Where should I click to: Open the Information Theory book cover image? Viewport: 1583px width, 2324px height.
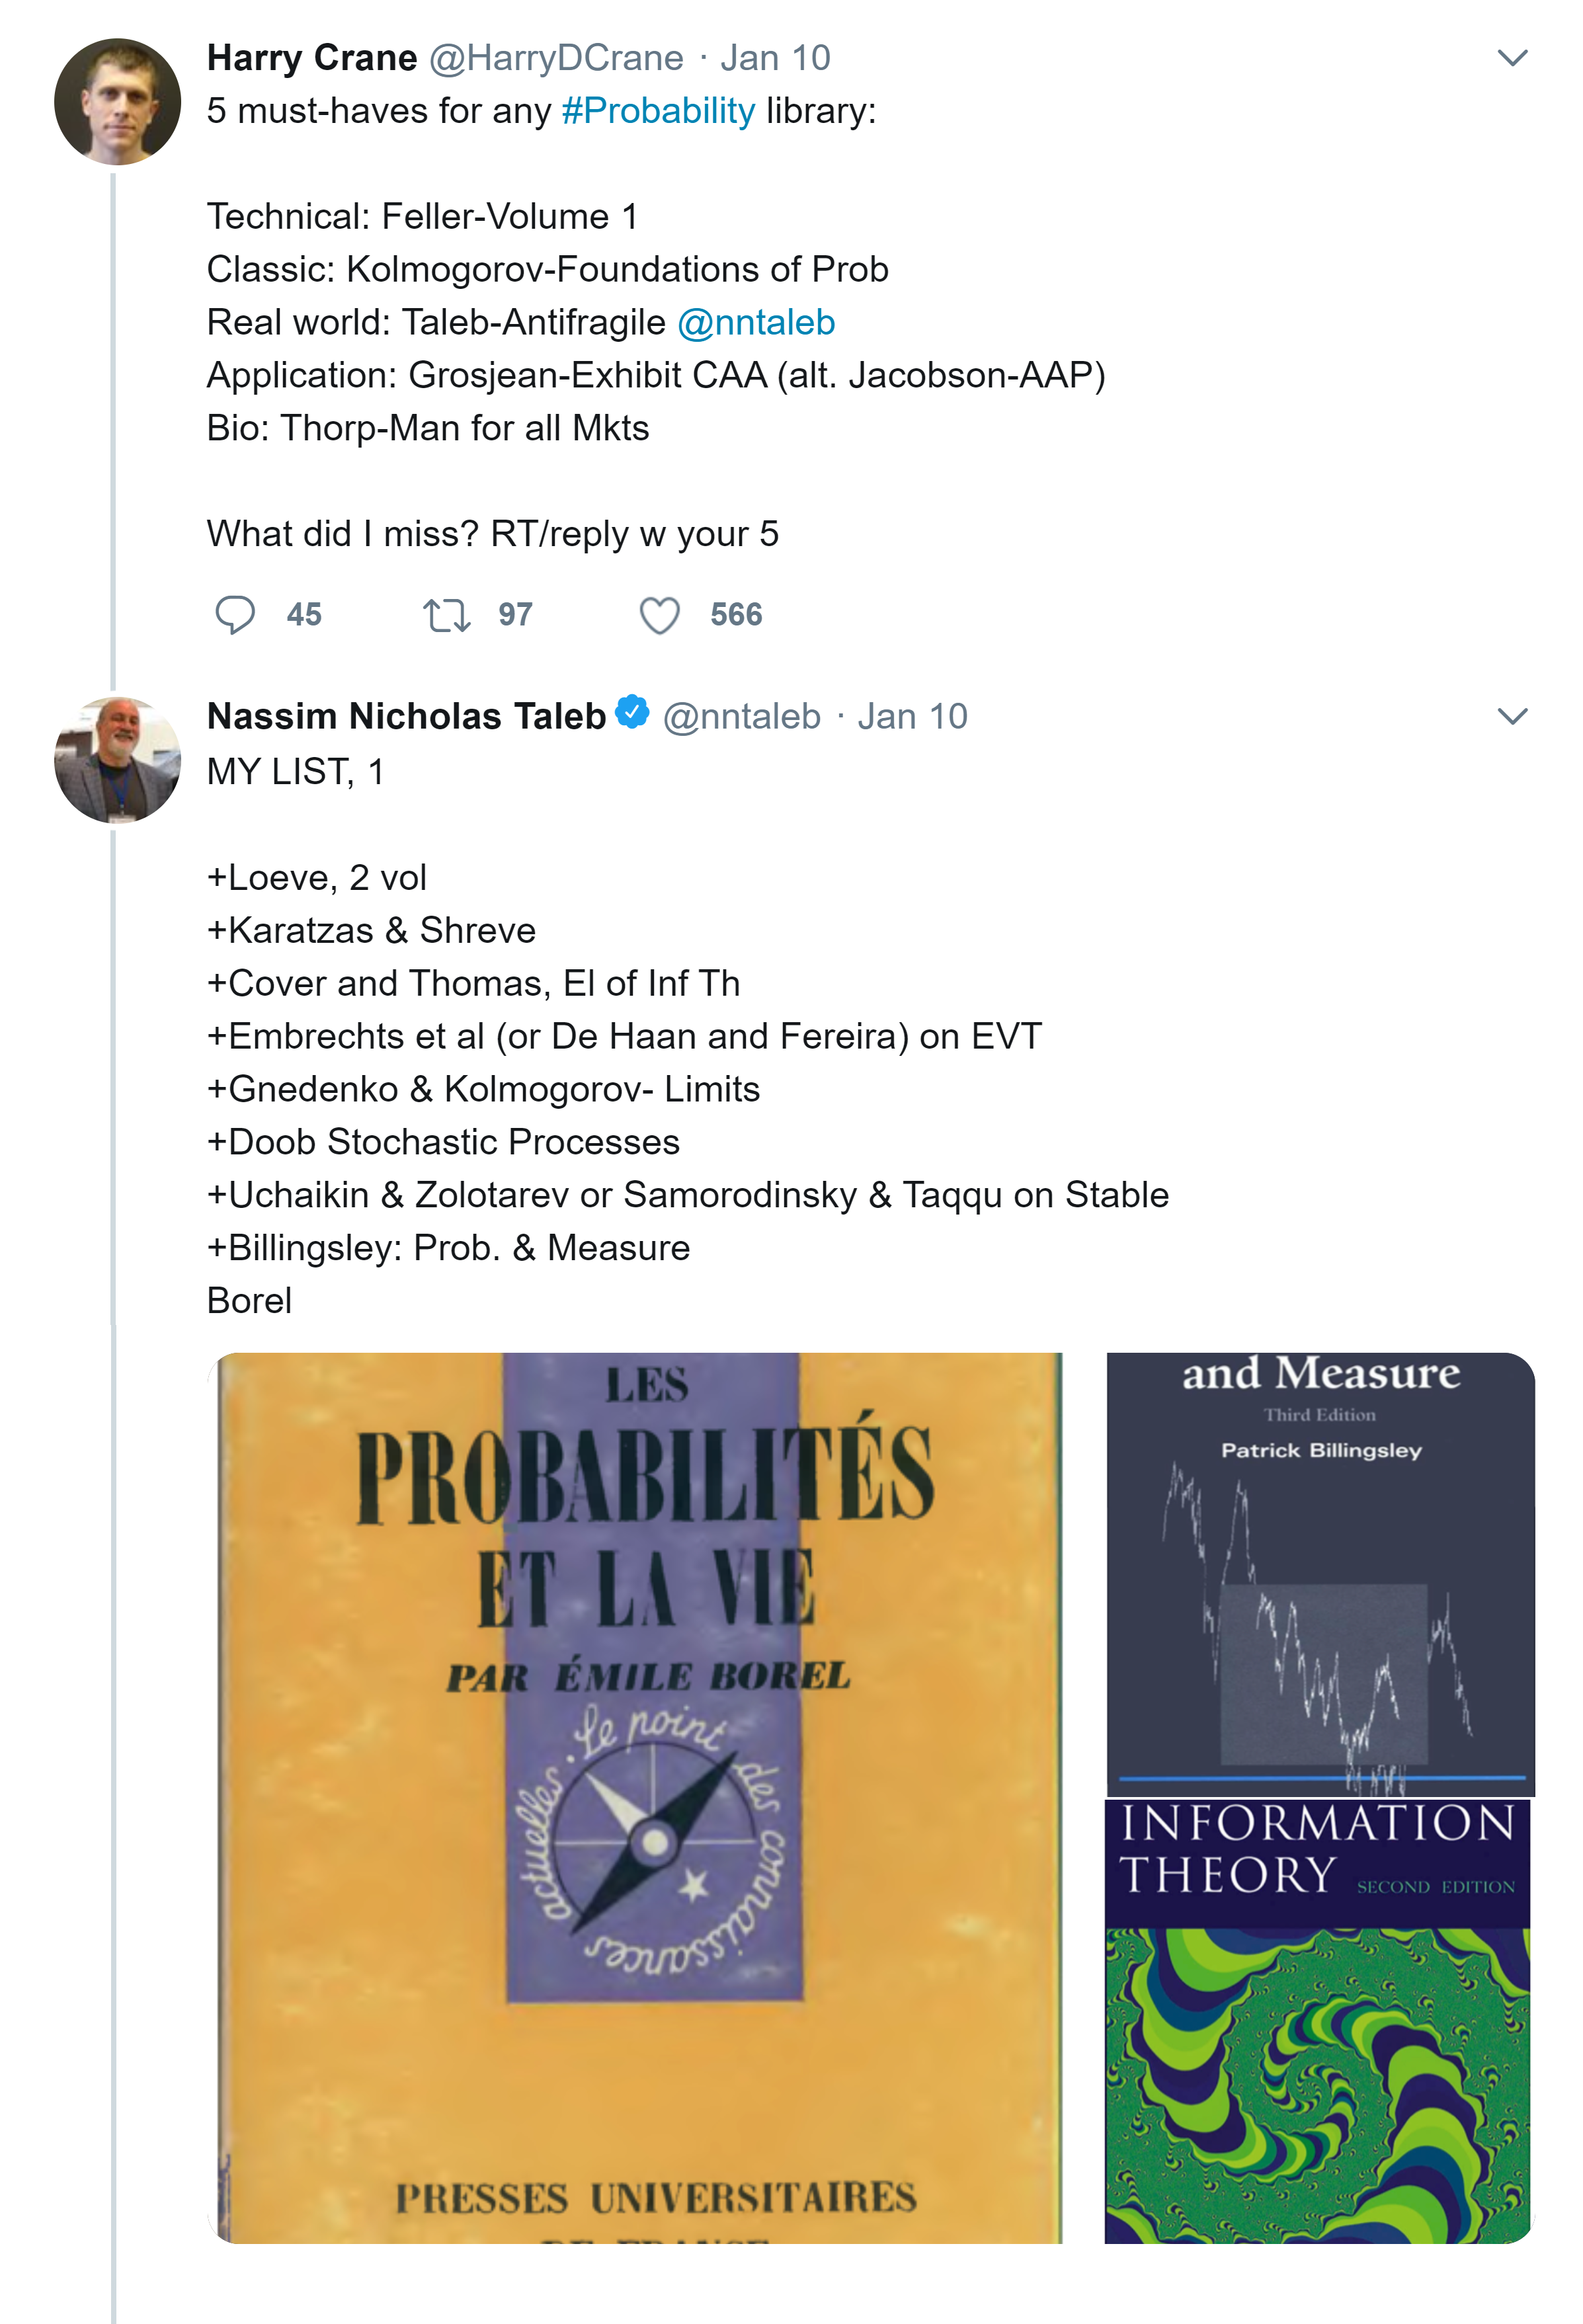tap(1317, 2020)
